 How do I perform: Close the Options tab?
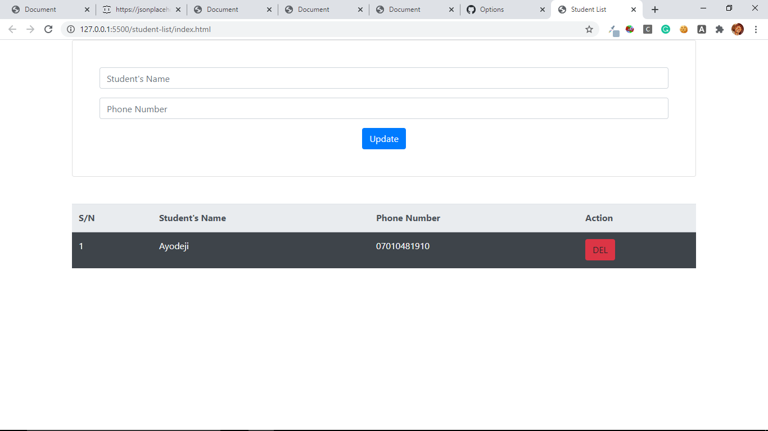click(543, 10)
